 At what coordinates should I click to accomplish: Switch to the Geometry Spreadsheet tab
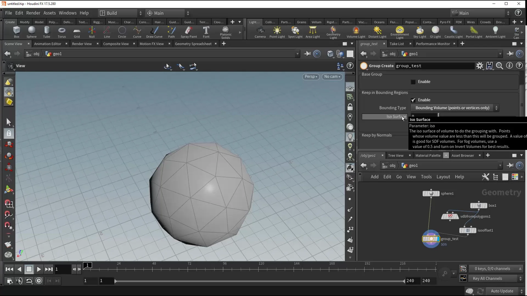193,44
